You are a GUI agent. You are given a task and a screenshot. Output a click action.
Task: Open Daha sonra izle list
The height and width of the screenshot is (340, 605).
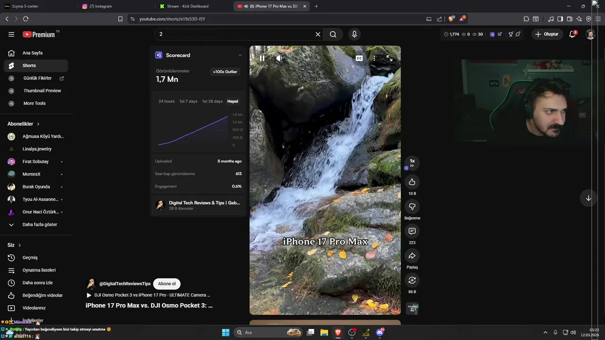point(36,283)
